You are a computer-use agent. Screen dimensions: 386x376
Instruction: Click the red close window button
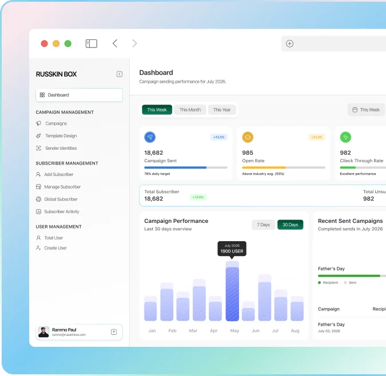(x=44, y=43)
